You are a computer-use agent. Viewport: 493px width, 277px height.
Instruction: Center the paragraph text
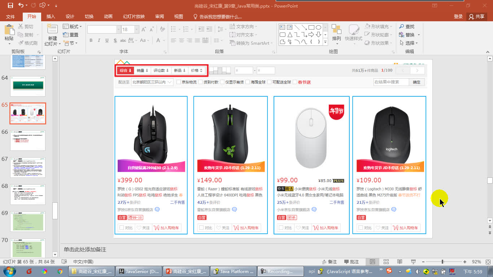tap(182, 41)
